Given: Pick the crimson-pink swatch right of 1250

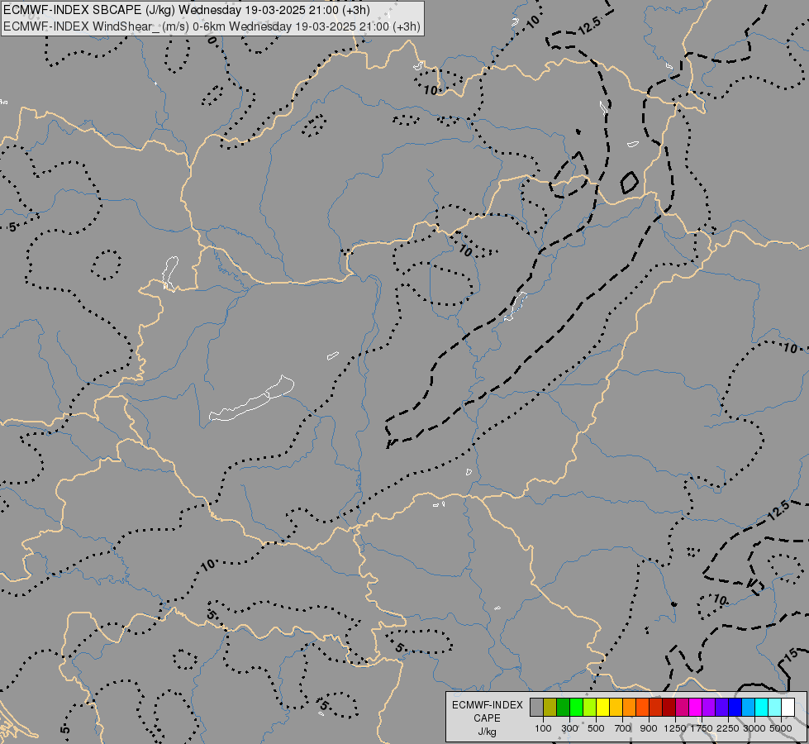Looking at the screenshot, I should pyautogui.click(x=682, y=708).
